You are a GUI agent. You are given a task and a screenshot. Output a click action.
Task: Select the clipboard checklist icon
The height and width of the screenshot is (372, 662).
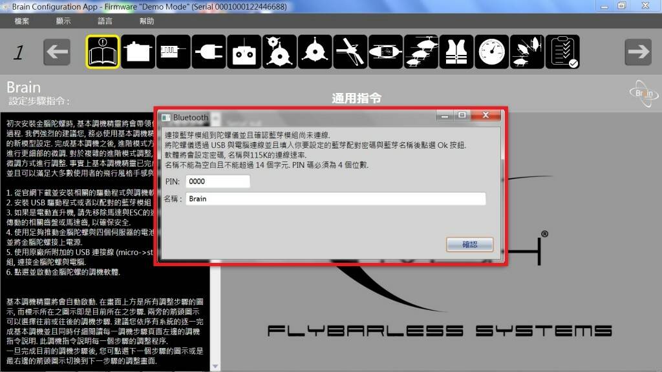point(562,52)
